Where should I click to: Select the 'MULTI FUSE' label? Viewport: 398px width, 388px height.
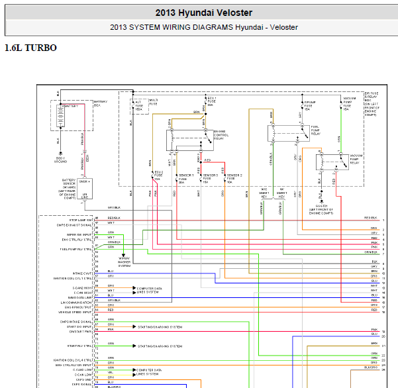[x=153, y=102]
